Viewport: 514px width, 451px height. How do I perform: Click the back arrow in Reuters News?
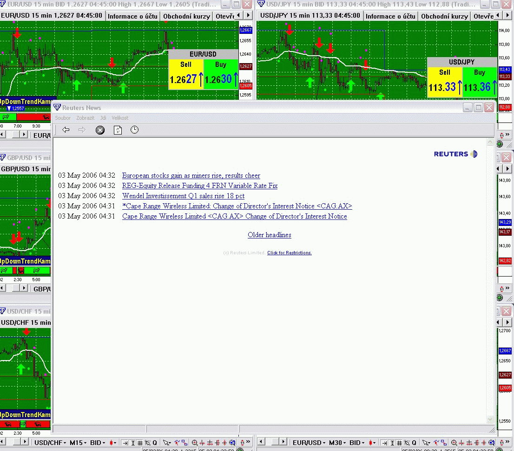pos(66,130)
